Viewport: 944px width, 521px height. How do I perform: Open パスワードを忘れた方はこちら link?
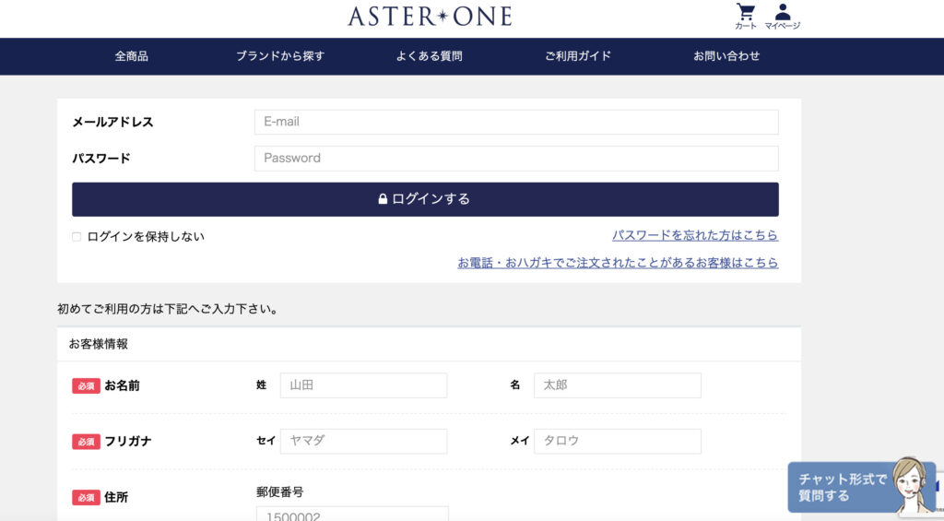coord(695,235)
